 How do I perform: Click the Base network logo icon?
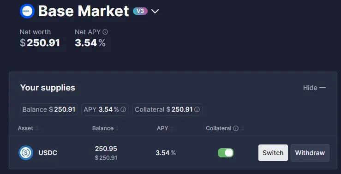click(x=27, y=11)
